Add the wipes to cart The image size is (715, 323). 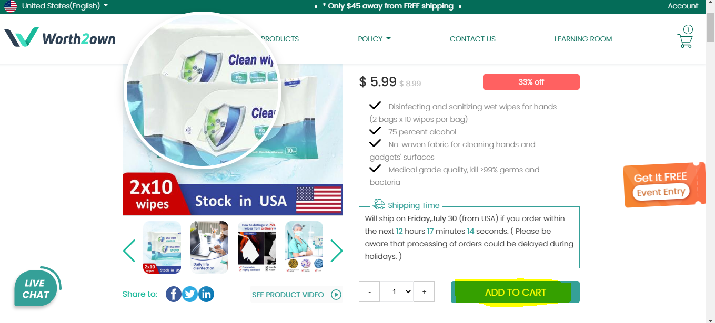(515, 292)
